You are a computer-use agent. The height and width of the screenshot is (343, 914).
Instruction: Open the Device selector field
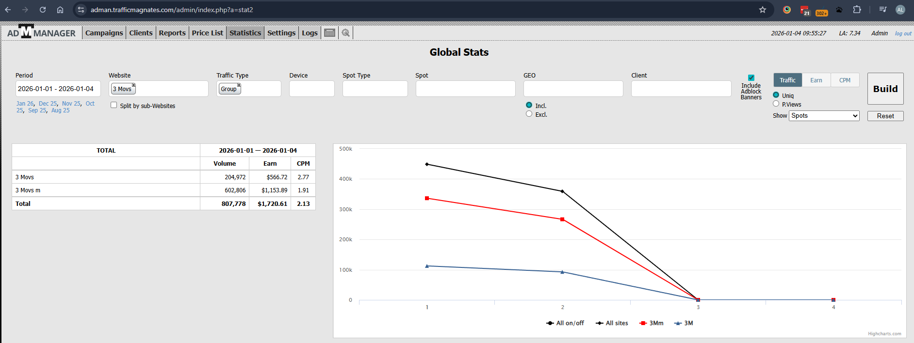312,89
